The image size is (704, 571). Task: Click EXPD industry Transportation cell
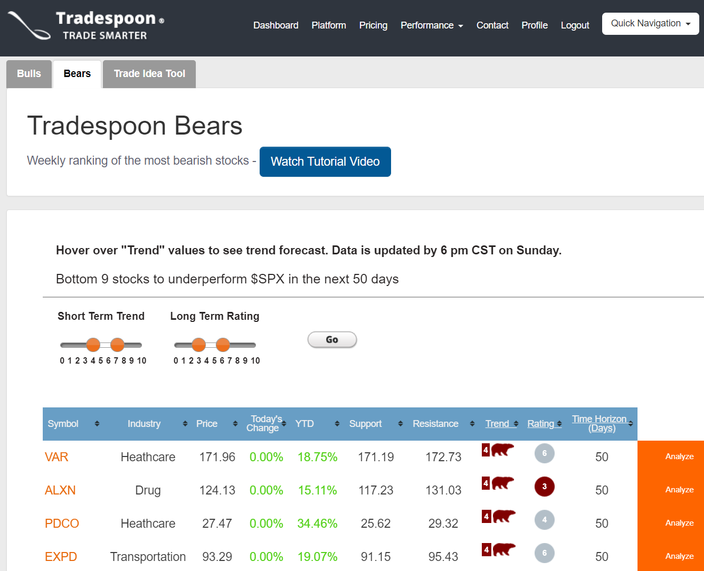(148, 557)
